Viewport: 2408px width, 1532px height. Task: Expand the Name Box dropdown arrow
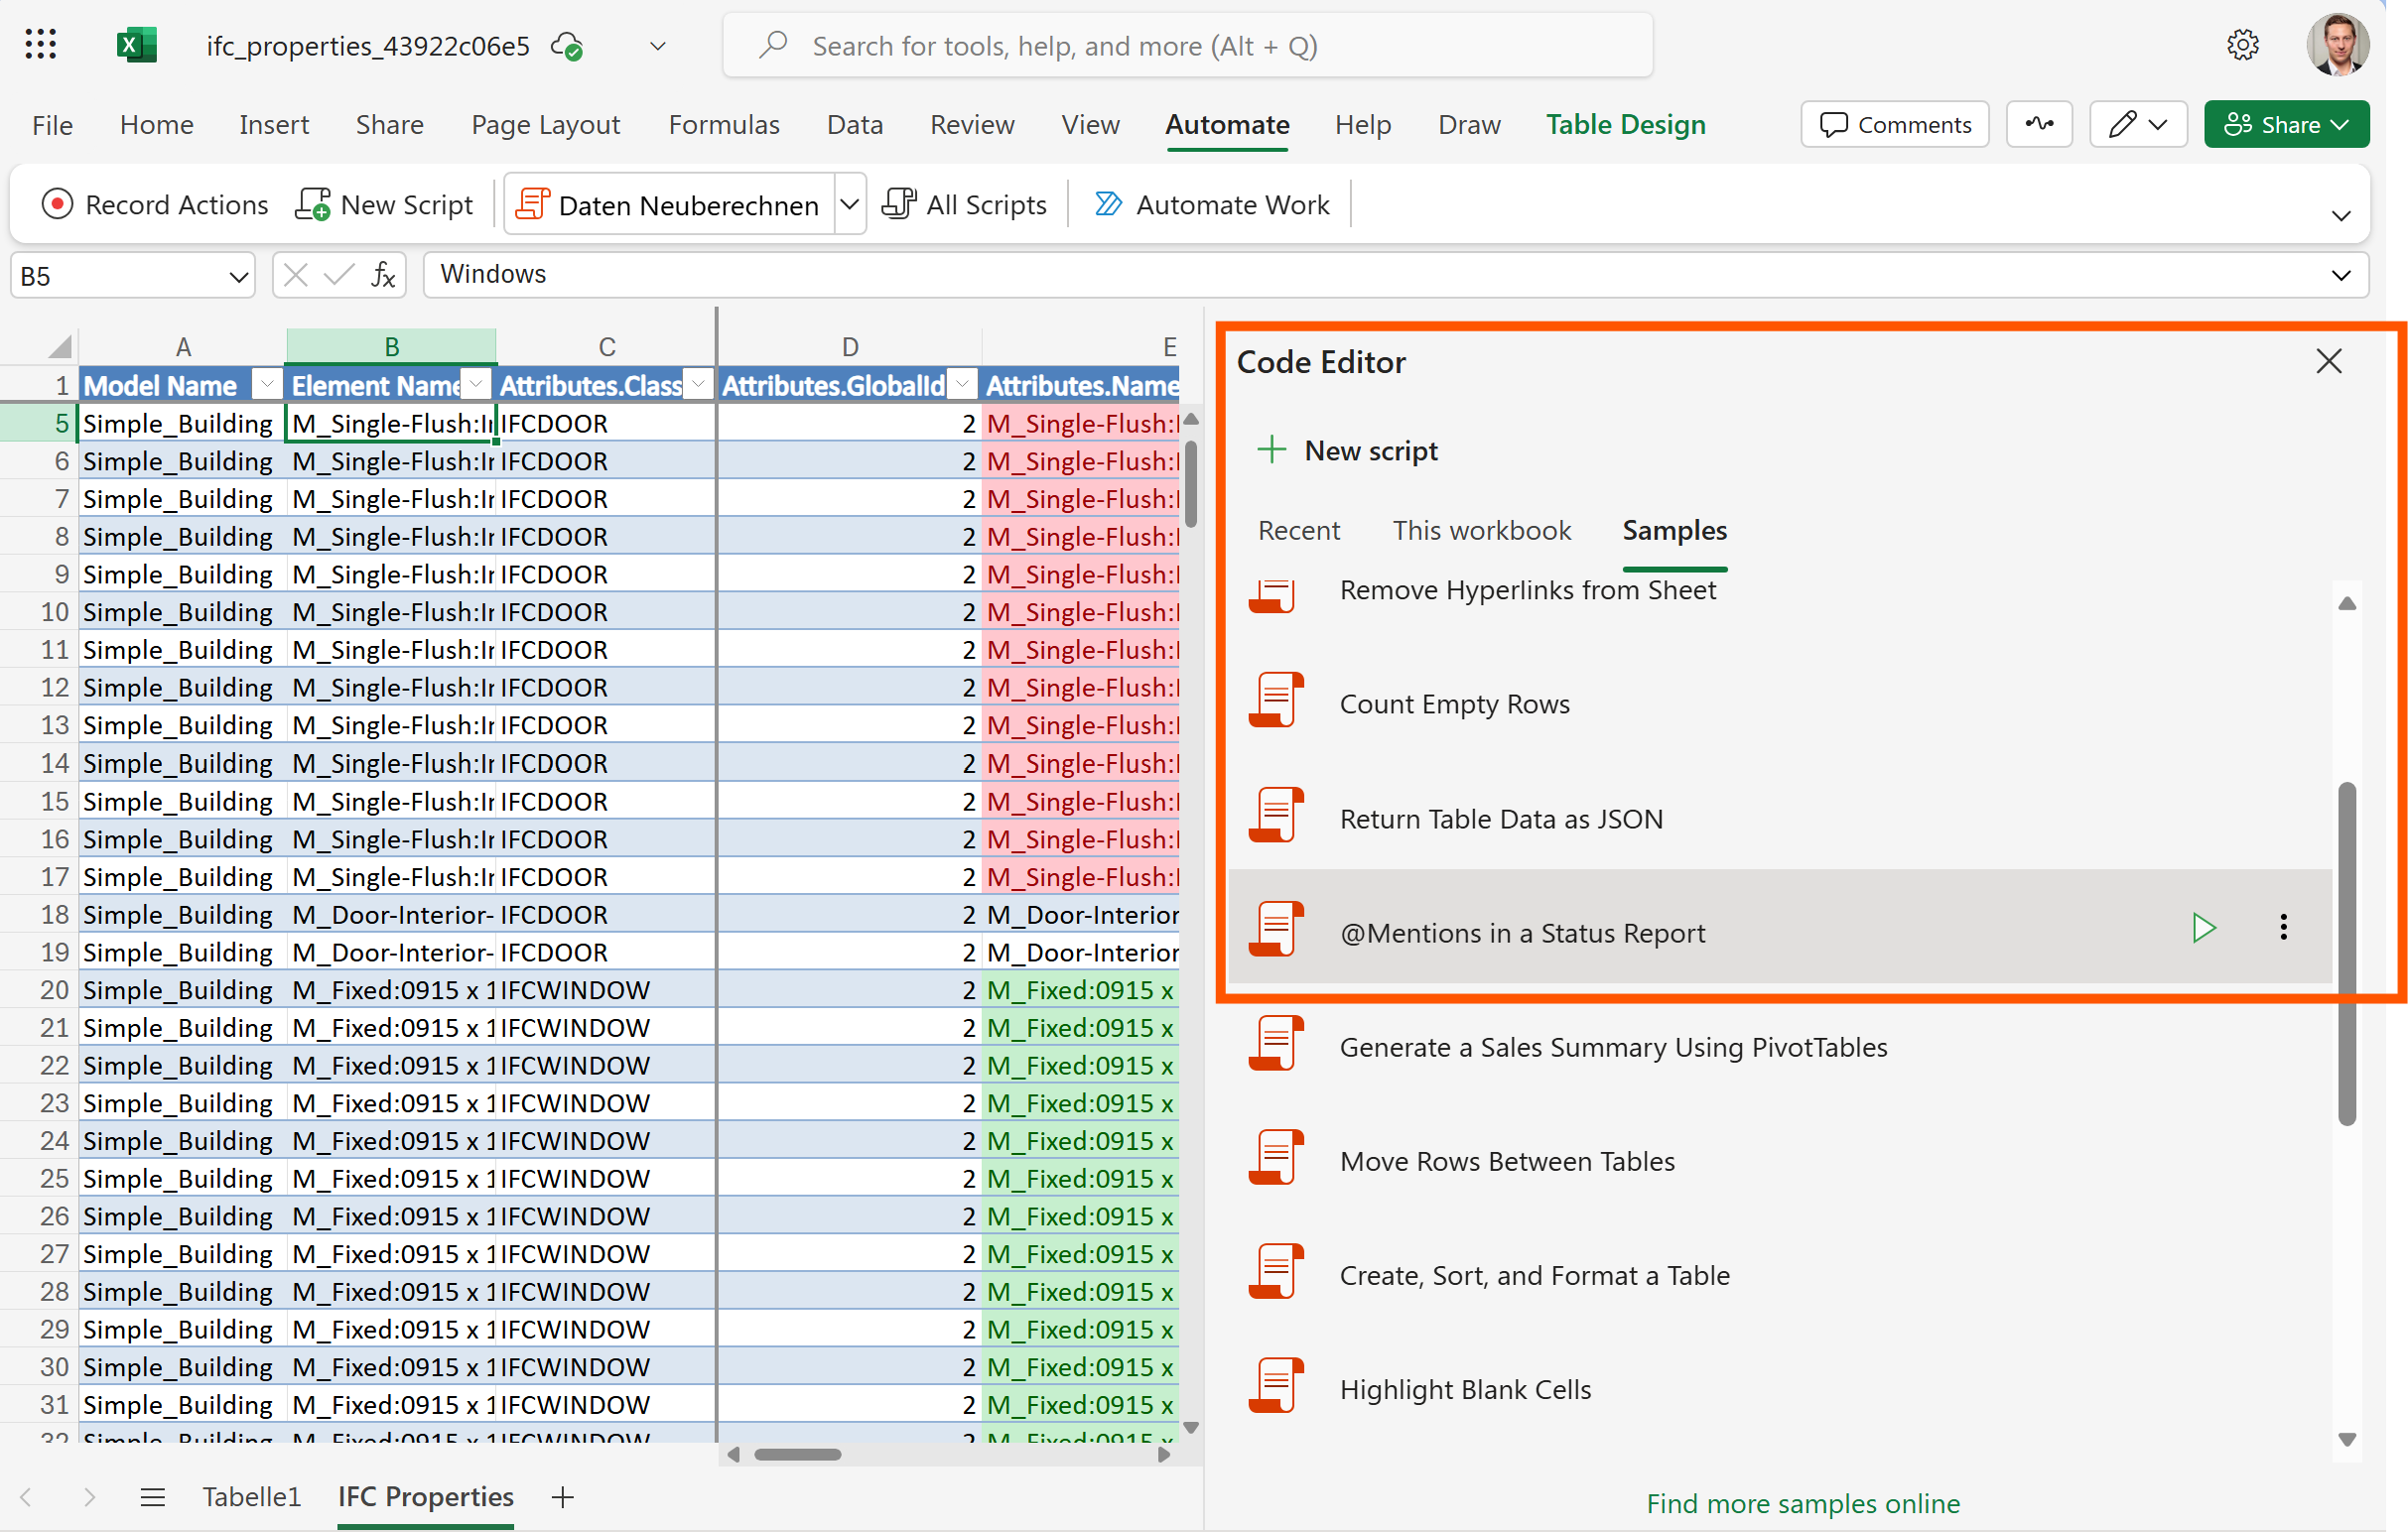[238, 277]
